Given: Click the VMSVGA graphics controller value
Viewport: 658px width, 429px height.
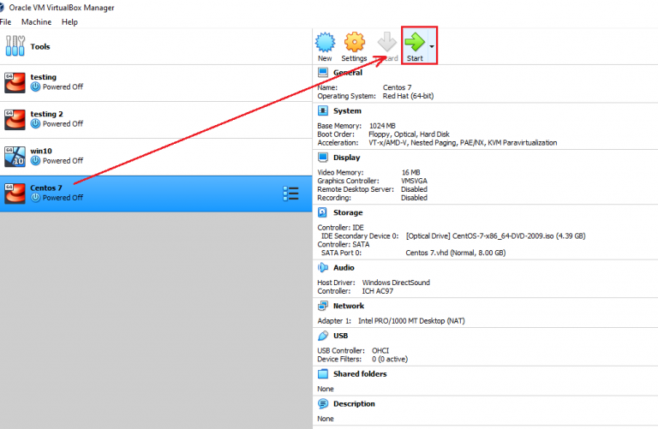Looking at the screenshot, I should pos(414,181).
